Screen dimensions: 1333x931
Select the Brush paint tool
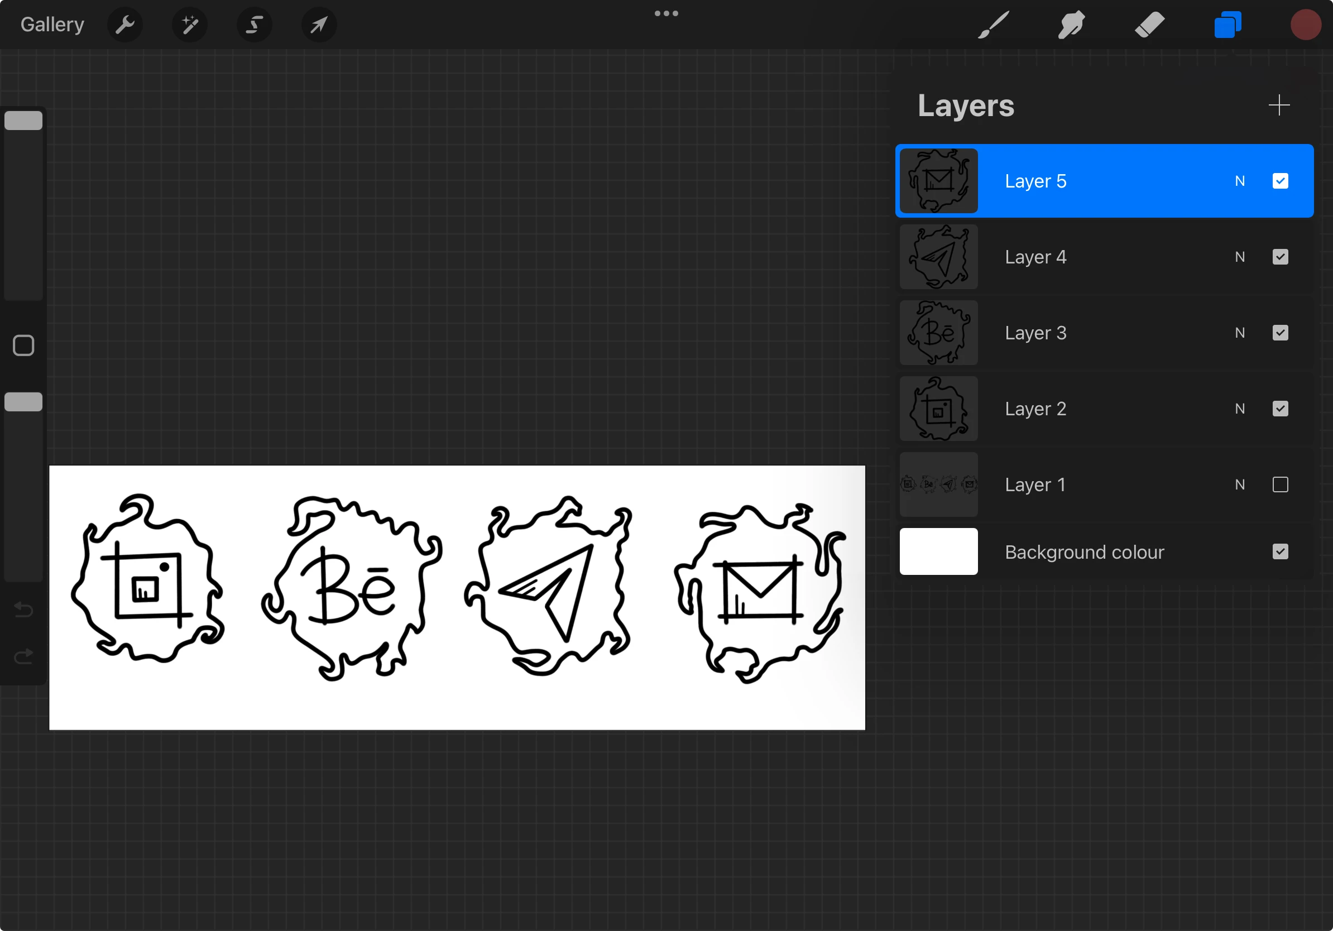(x=994, y=25)
